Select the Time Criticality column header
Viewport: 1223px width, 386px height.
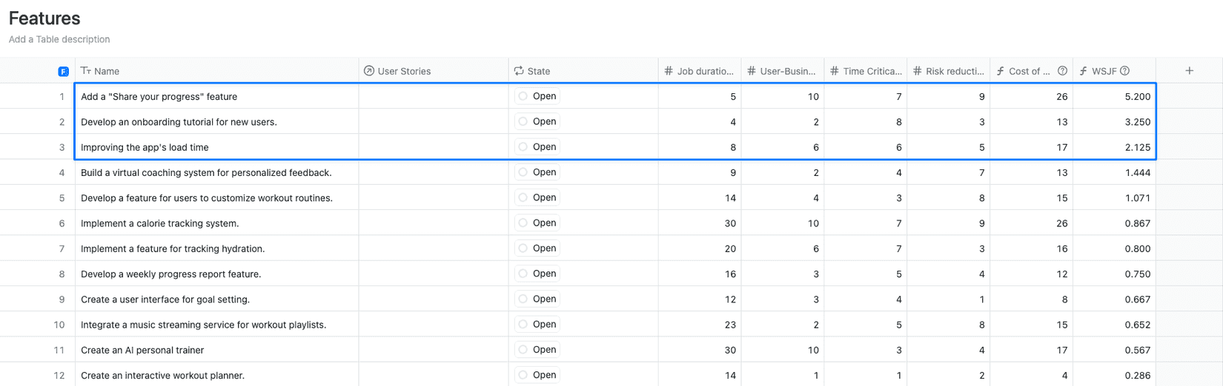point(872,71)
